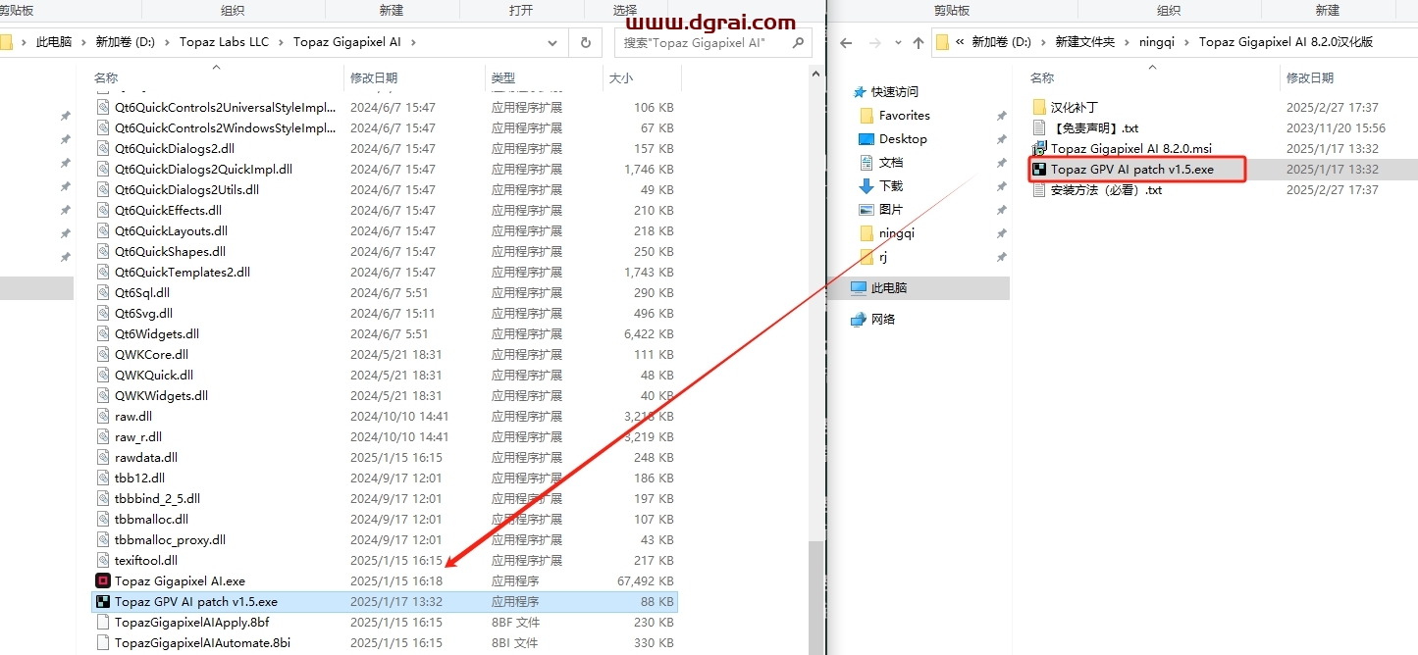
Task: Click the 汉化补丁 folder icon
Action: point(1039,108)
